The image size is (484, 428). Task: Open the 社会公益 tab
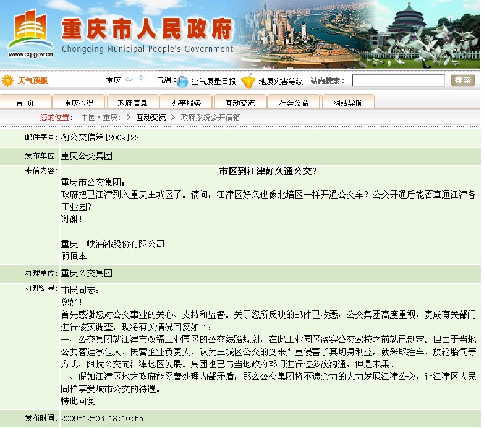coord(294,102)
